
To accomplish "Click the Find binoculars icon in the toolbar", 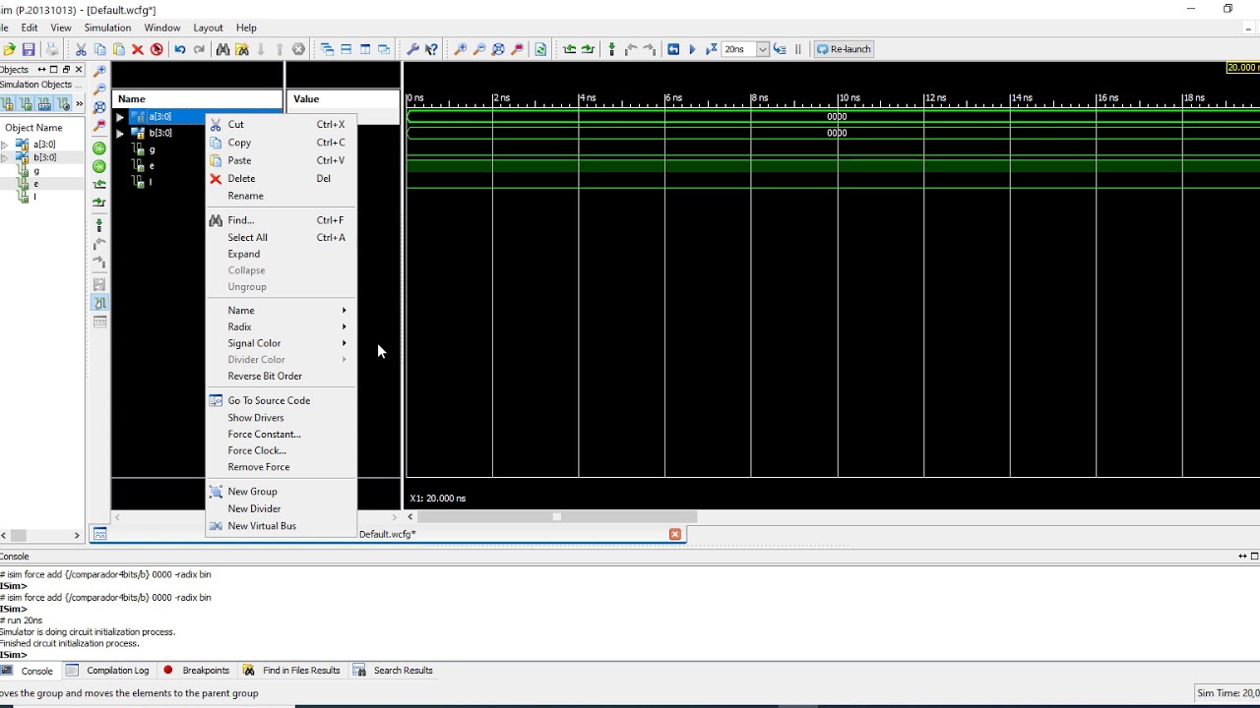I will [222, 49].
